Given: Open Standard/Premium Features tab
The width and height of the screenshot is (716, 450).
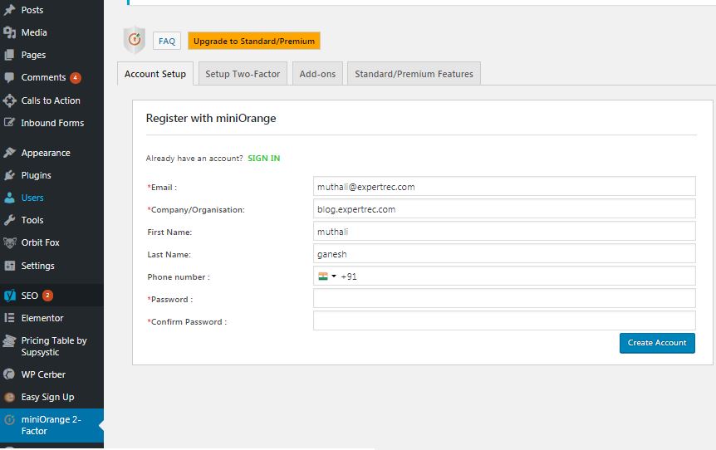Looking at the screenshot, I should pyautogui.click(x=414, y=74).
